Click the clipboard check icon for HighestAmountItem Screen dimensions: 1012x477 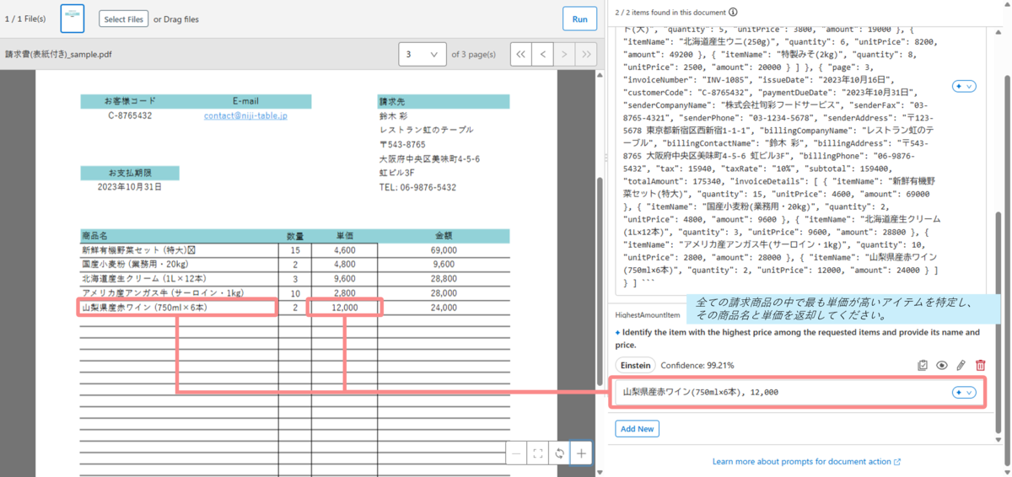coord(923,365)
